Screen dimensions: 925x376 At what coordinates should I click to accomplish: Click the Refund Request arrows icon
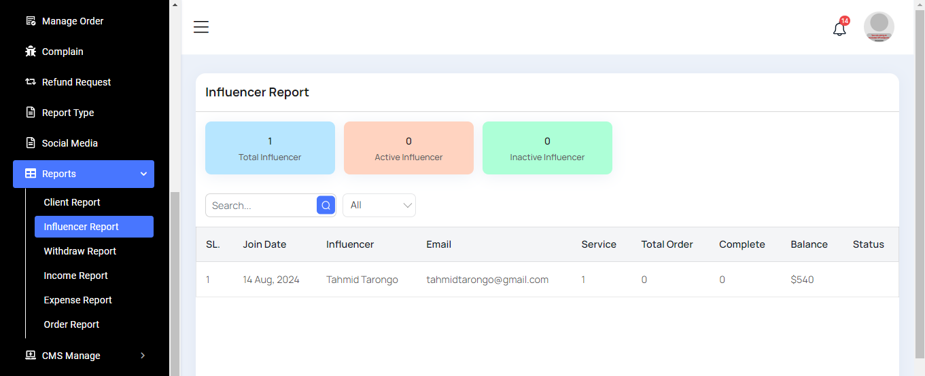pyautogui.click(x=31, y=82)
